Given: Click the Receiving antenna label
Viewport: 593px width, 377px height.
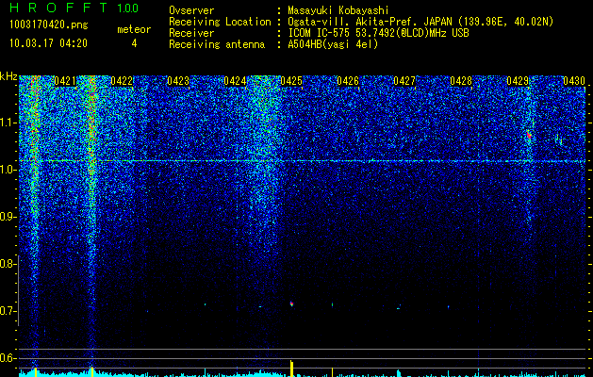Looking at the screenshot, I should [x=217, y=44].
